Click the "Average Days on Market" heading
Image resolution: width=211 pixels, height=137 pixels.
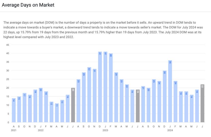pyautogui.click(x=28, y=5)
